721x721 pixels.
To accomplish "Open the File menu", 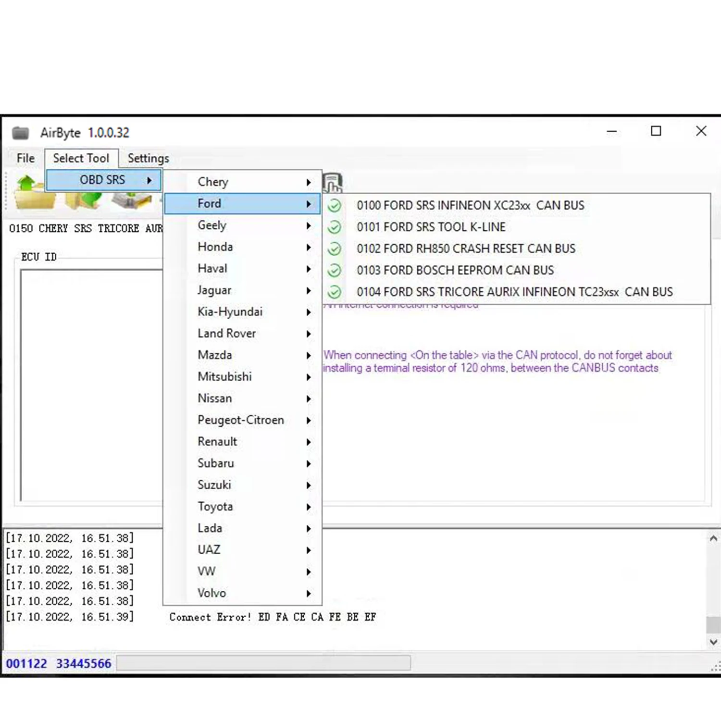I will 25,158.
